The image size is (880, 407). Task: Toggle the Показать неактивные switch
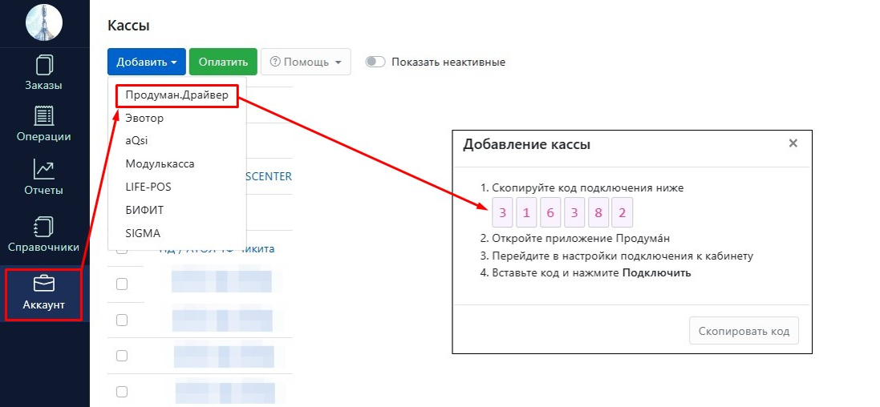pos(375,62)
